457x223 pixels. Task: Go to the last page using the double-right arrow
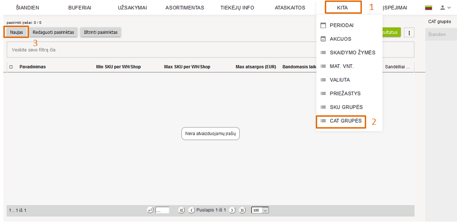pos(242,210)
